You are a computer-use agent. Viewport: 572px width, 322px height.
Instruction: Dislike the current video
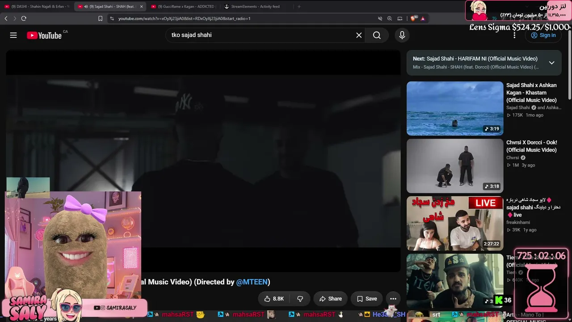coord(300,299)
